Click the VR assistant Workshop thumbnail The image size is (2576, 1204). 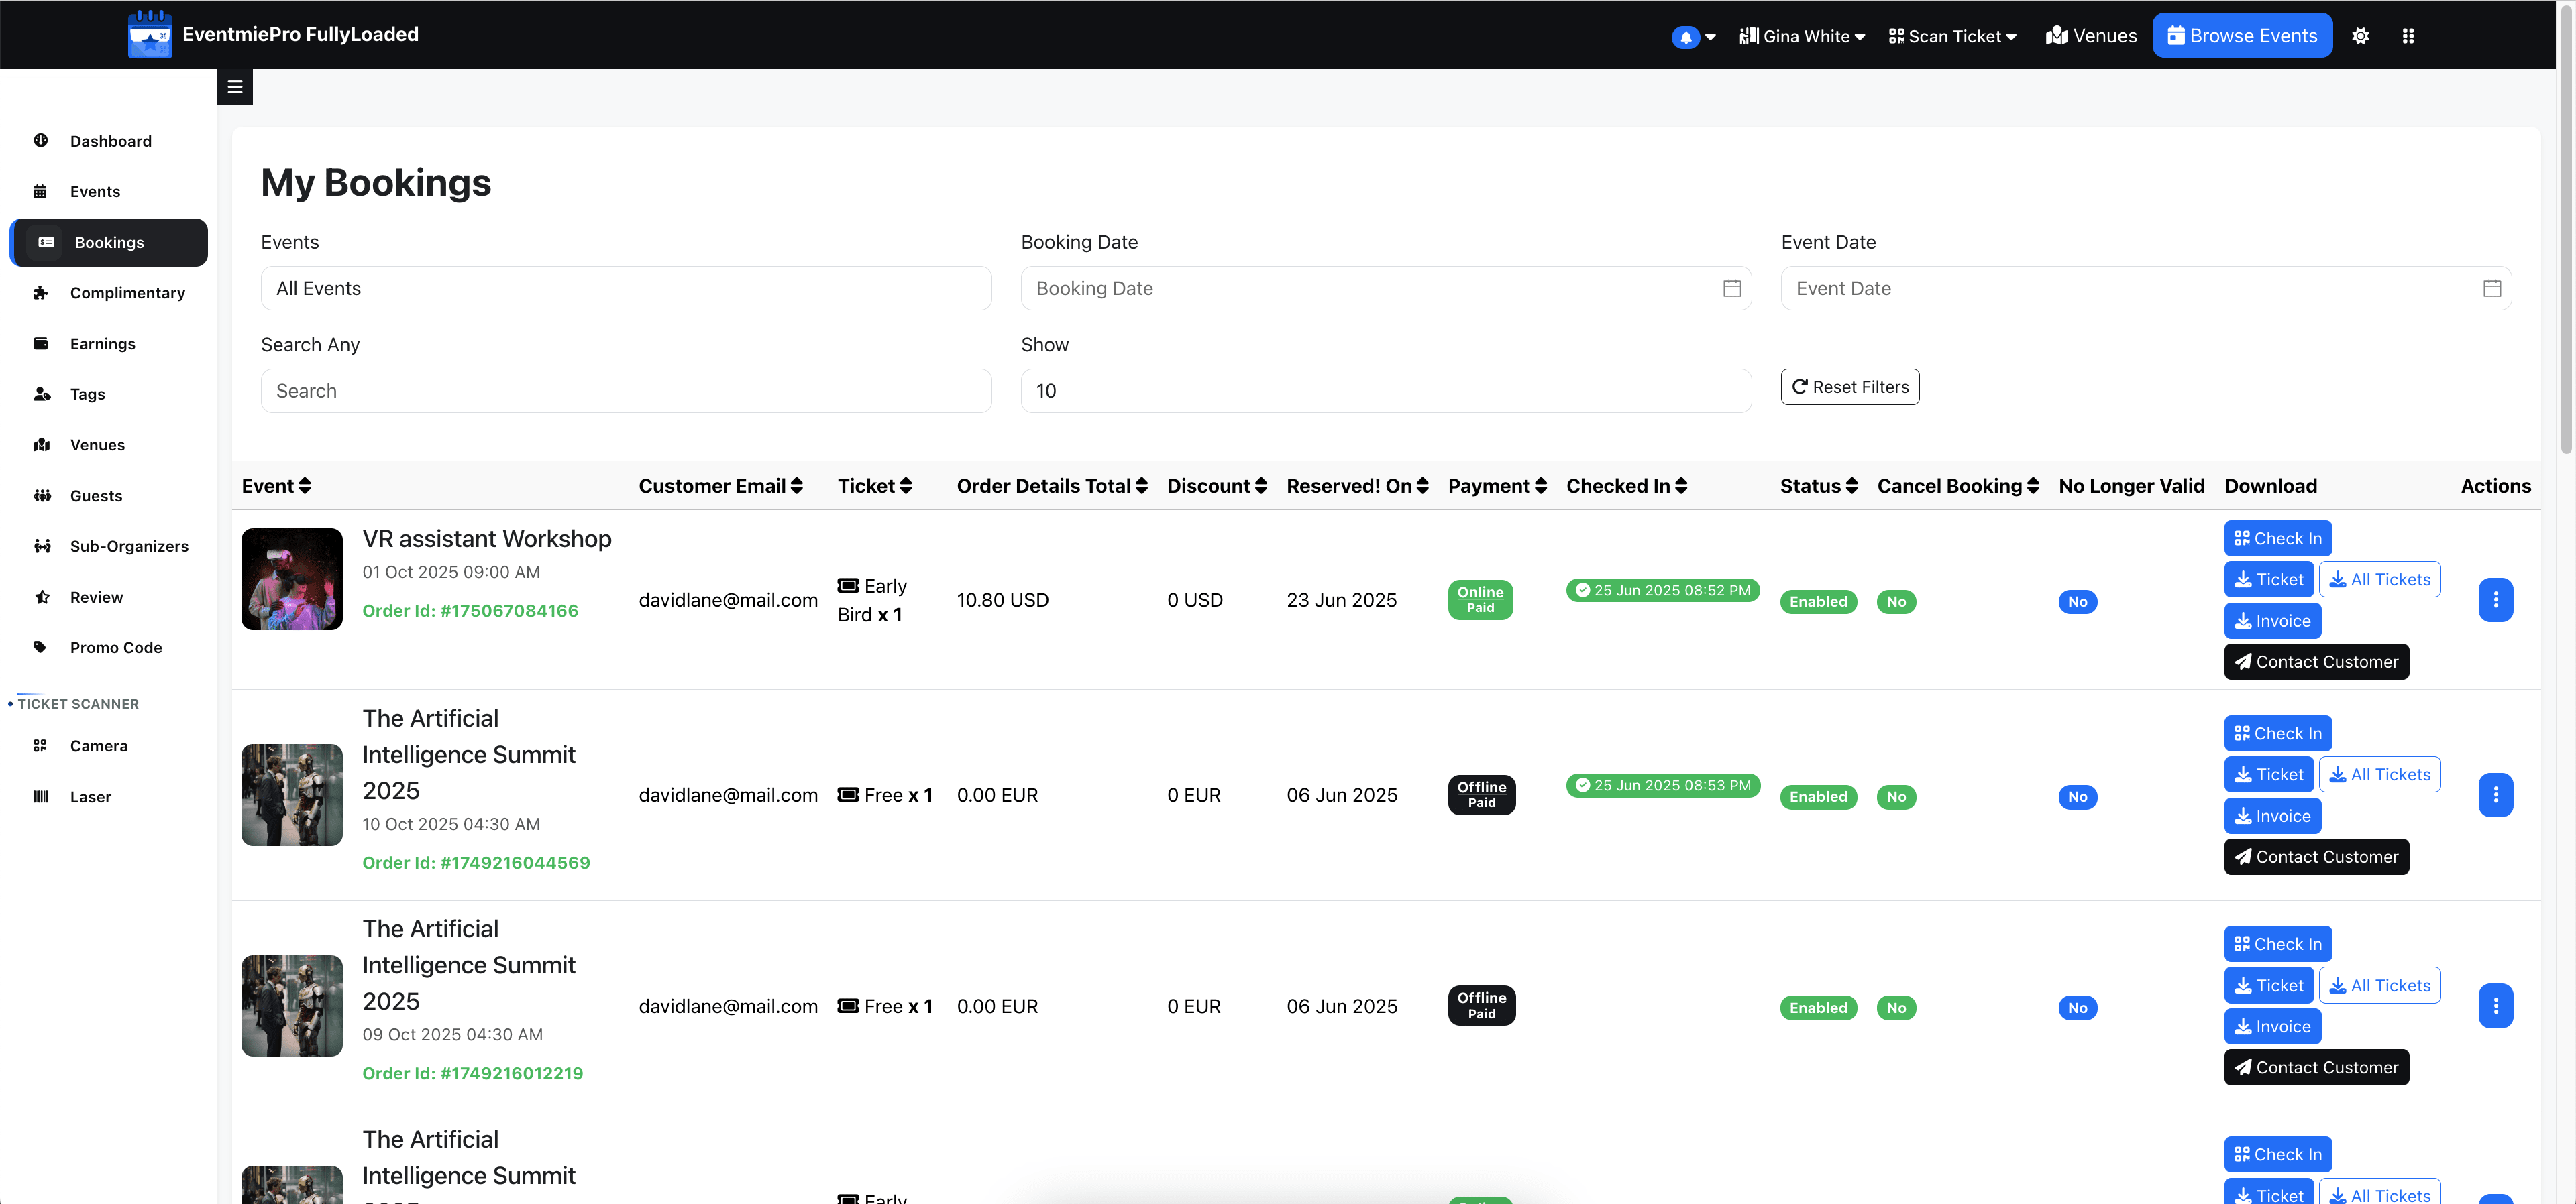[x=292, y=579]
